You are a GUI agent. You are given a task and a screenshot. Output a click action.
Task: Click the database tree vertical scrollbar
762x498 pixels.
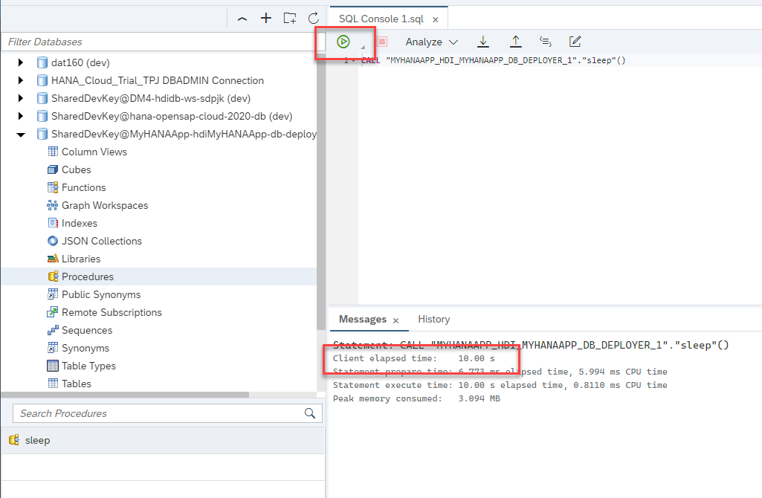320,192
